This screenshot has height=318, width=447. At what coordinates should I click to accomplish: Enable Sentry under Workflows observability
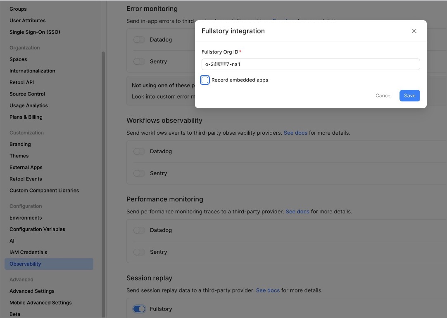pos(139,173)
